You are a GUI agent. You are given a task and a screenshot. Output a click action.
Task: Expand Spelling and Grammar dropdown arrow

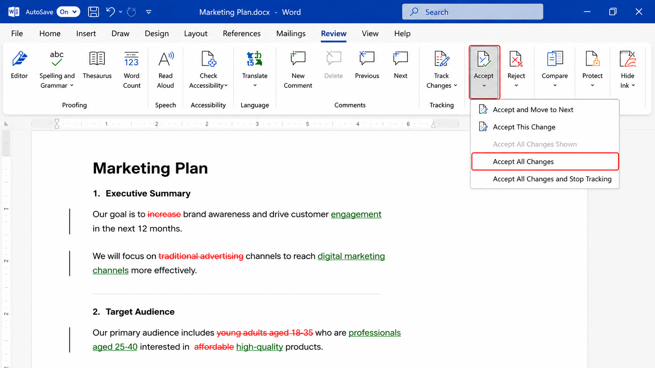(72, 86)
